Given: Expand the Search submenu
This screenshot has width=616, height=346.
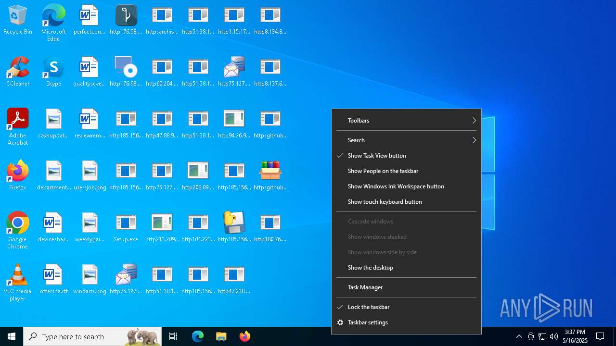Looking at the screenshot, I should (x=406, y=140).
